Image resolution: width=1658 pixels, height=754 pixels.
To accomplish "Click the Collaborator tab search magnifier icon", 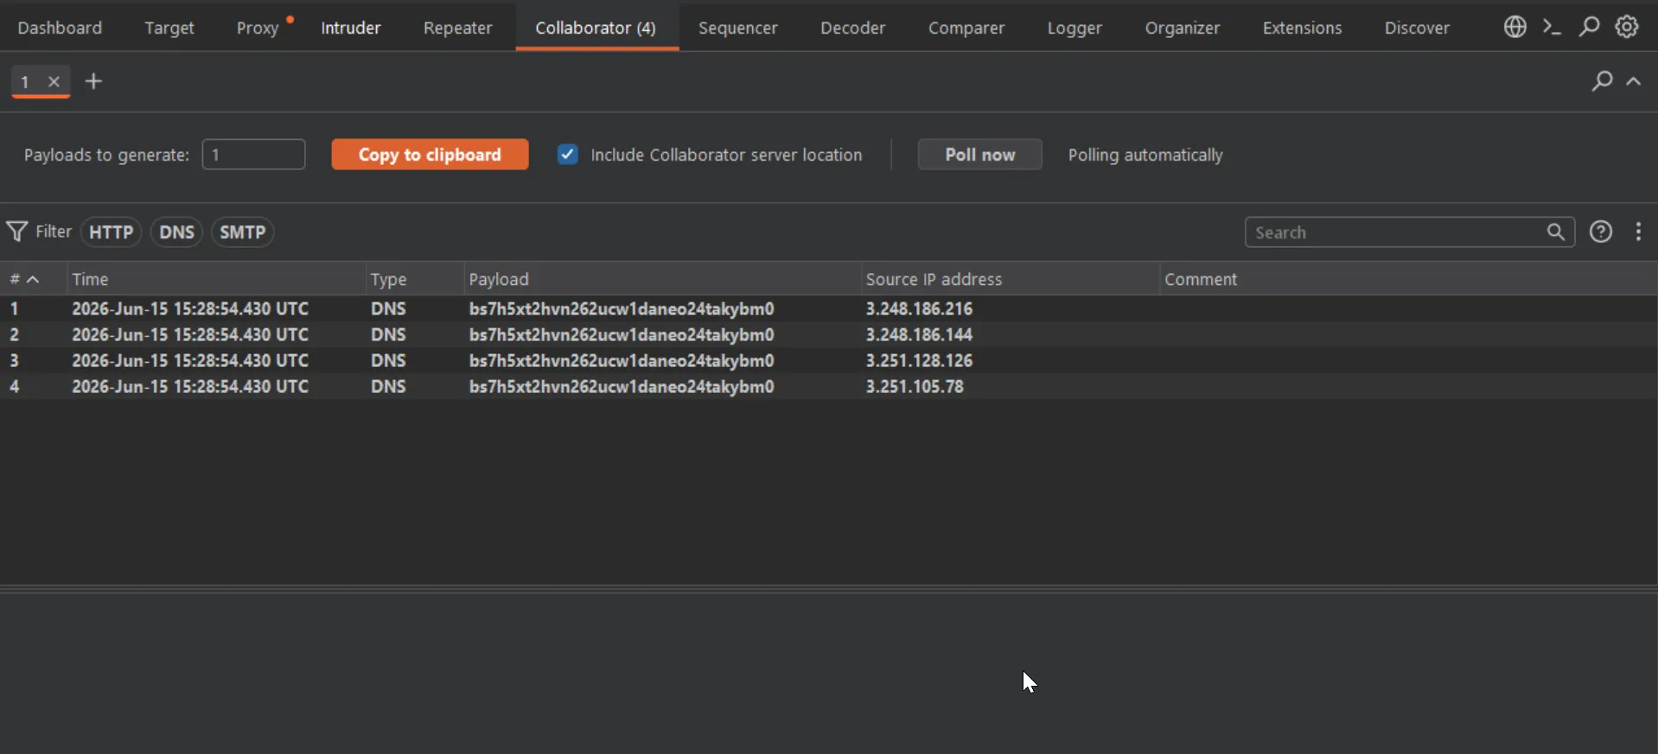I will pos(1602,81).
